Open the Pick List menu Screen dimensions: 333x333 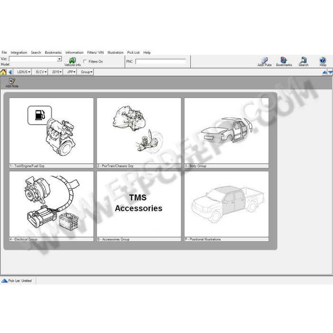pyautogui.click(x=133, y=52)
